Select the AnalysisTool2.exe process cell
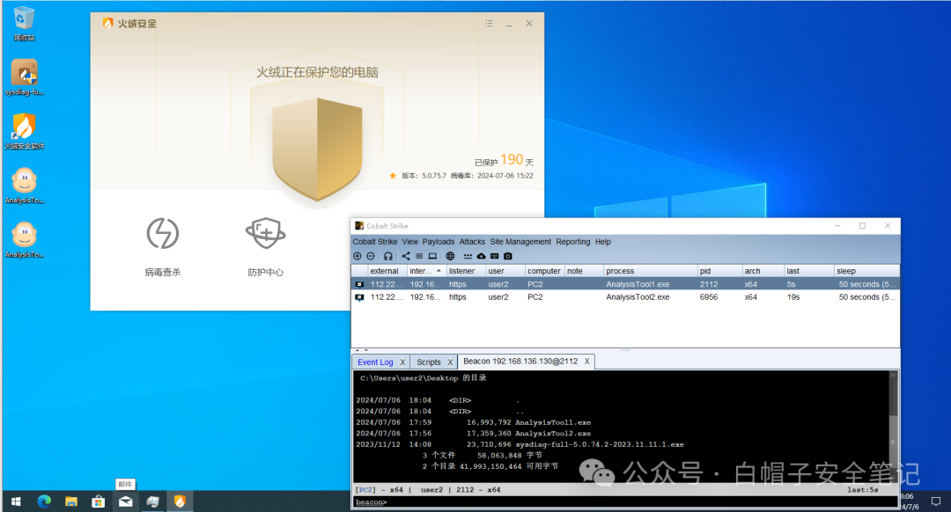 tap(650, 297)
